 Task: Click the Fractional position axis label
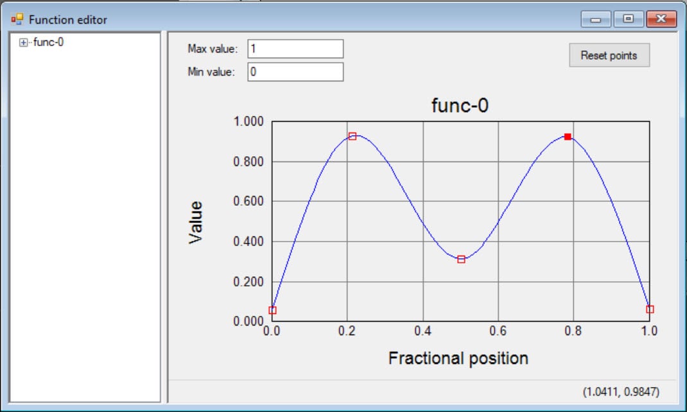(x=460, y=358)
